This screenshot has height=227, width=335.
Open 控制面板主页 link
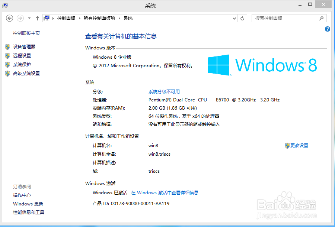point(26,33)
